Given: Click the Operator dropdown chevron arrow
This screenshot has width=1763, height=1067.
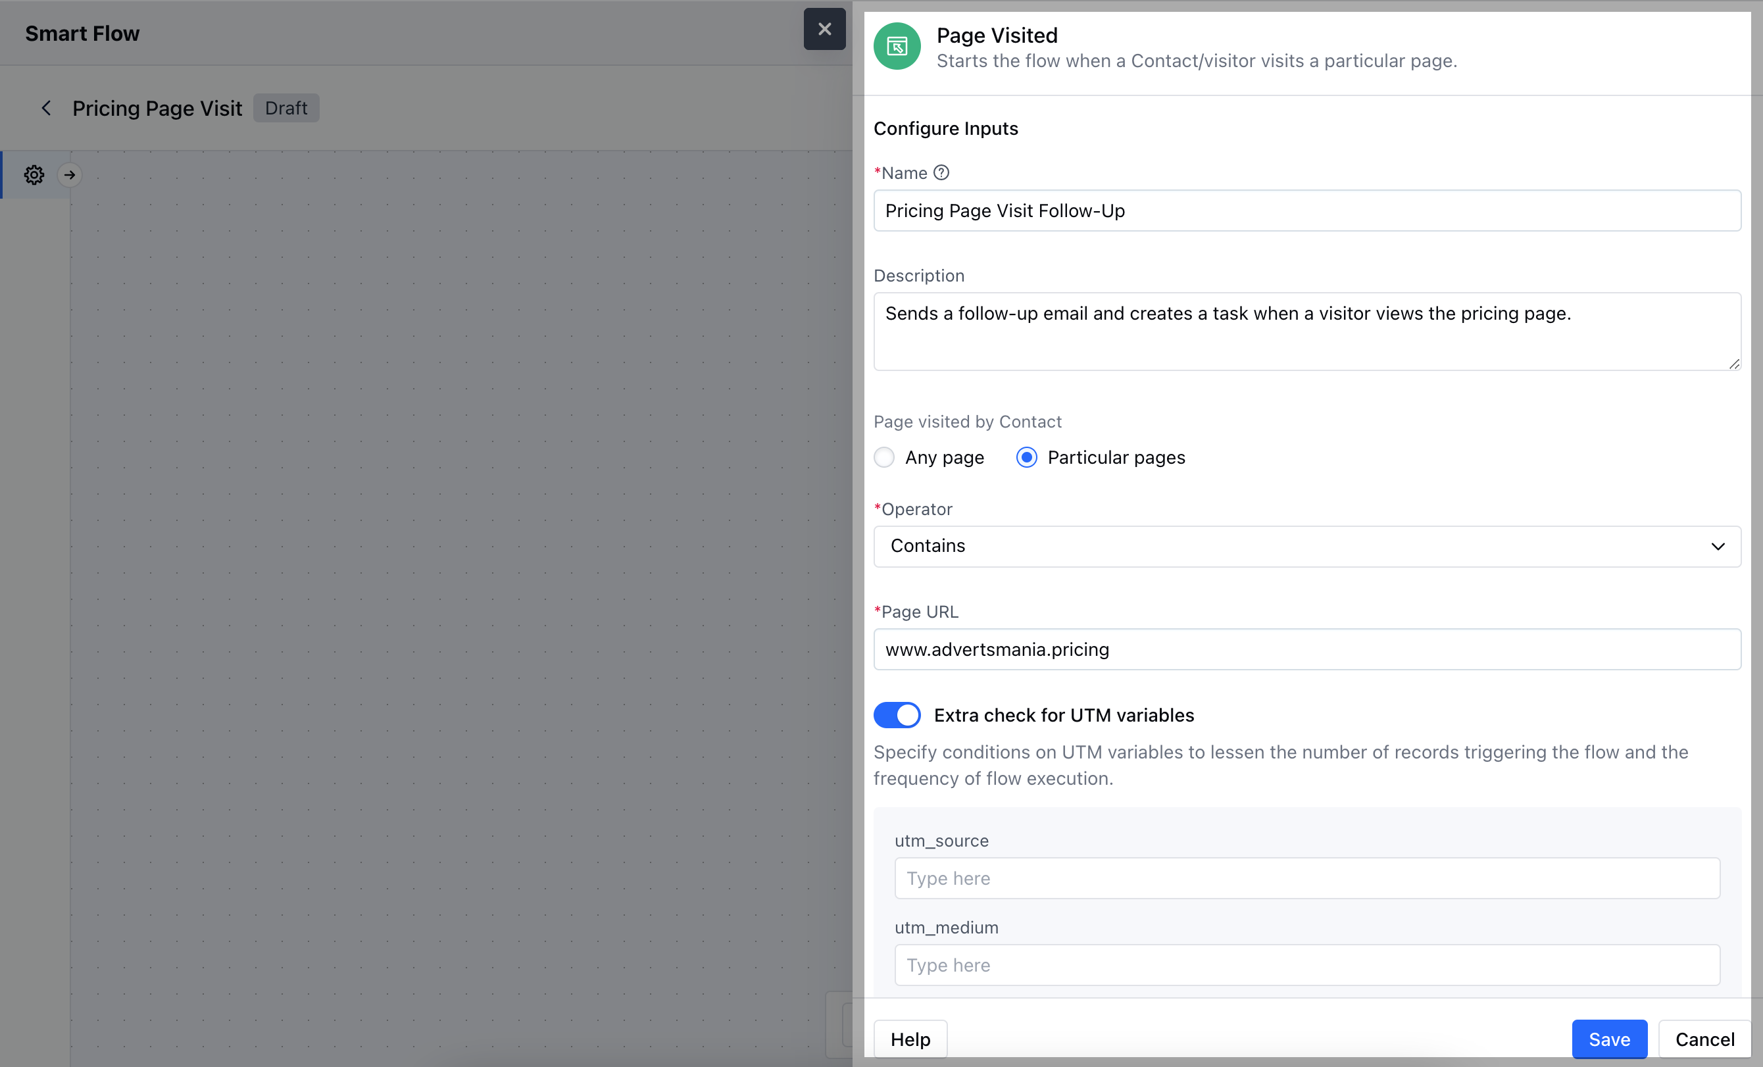Looking at the screenshot, I should [x=1718, y=546].
